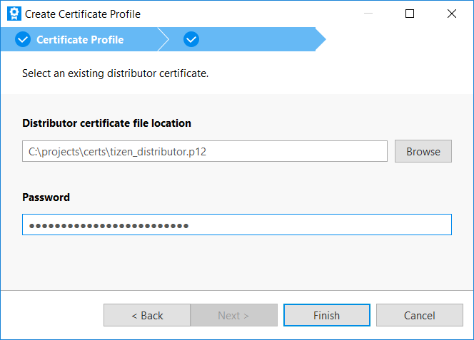Click the Create Certificate Profile title text

[x=83, y=14]
